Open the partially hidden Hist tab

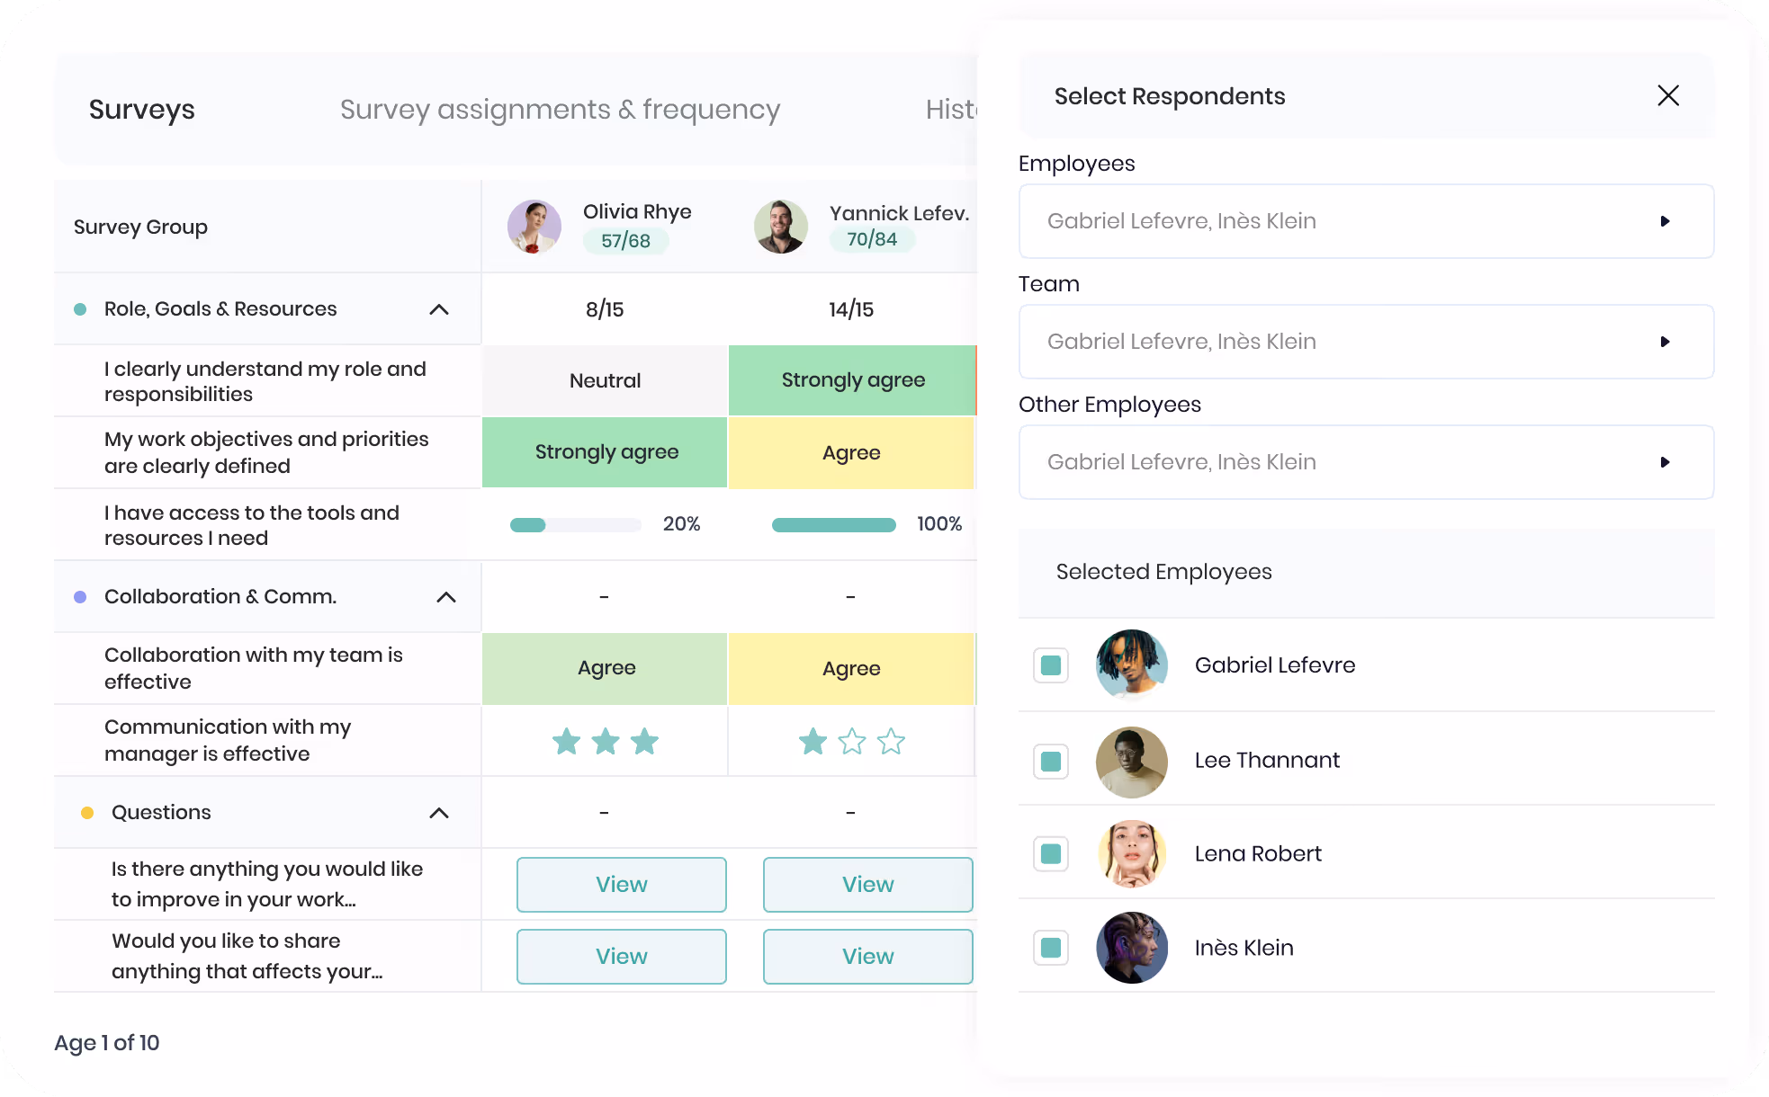coord(951,109)
